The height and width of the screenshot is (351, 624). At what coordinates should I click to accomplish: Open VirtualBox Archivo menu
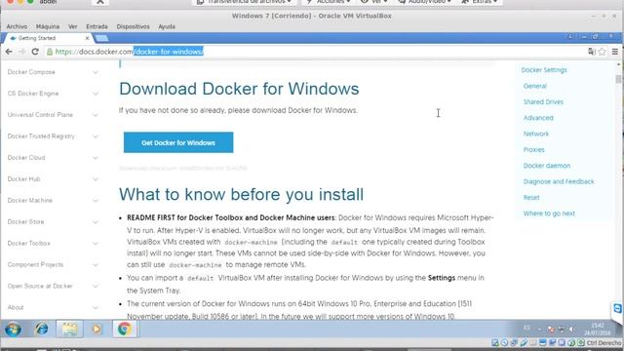17,26
